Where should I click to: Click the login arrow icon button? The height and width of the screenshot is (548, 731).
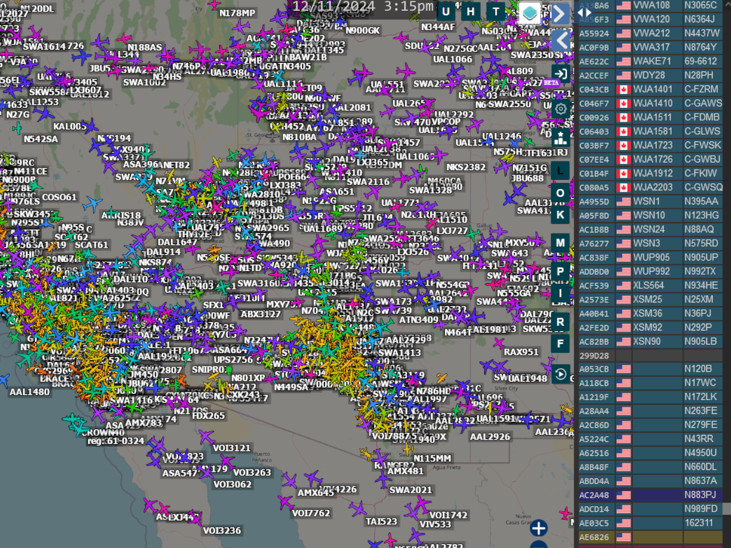pos(560,74)
